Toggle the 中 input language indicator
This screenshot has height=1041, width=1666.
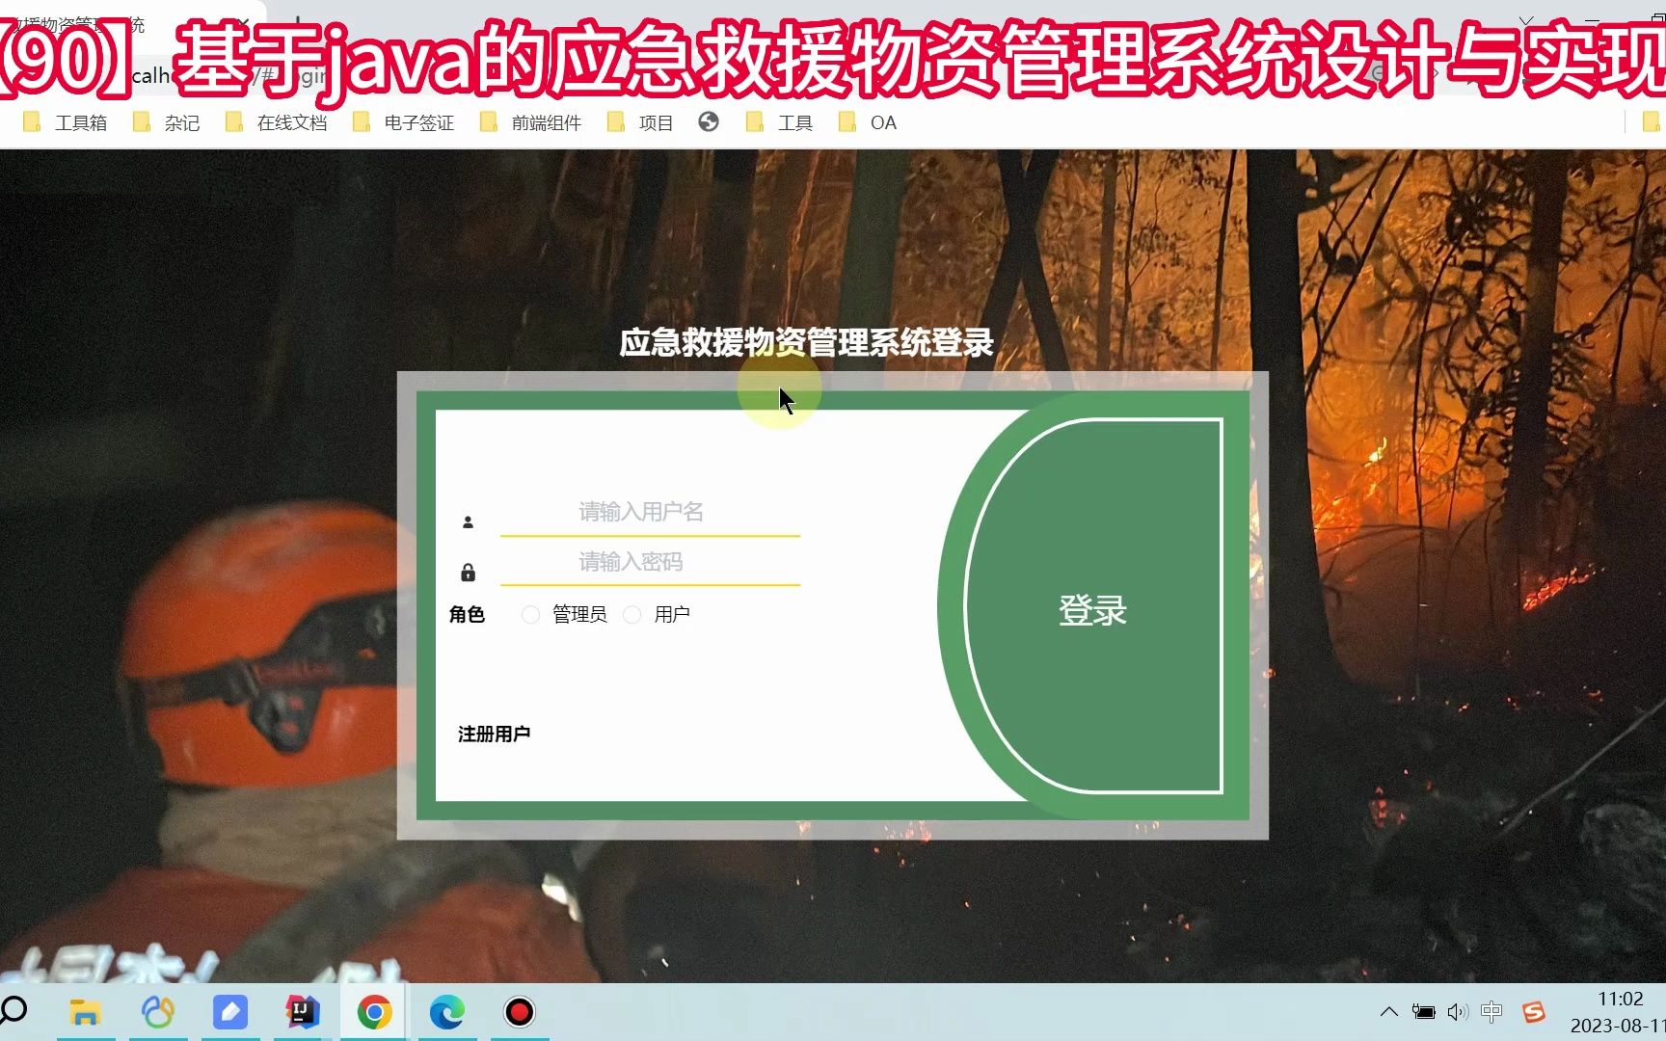(1491, 1011)
